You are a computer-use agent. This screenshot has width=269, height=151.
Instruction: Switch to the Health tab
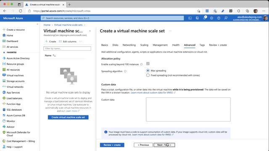click(176, 45)
